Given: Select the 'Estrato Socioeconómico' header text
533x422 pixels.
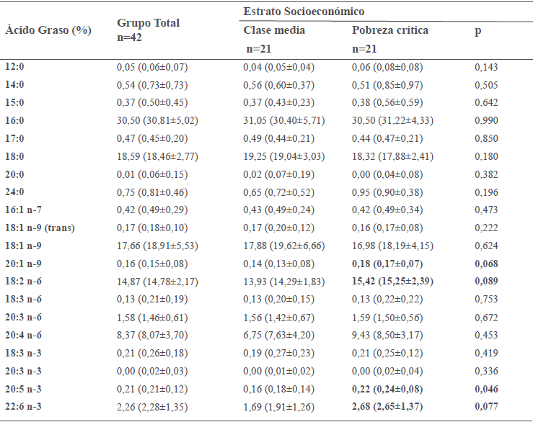Looking at the screenshot, I should 304,12.
